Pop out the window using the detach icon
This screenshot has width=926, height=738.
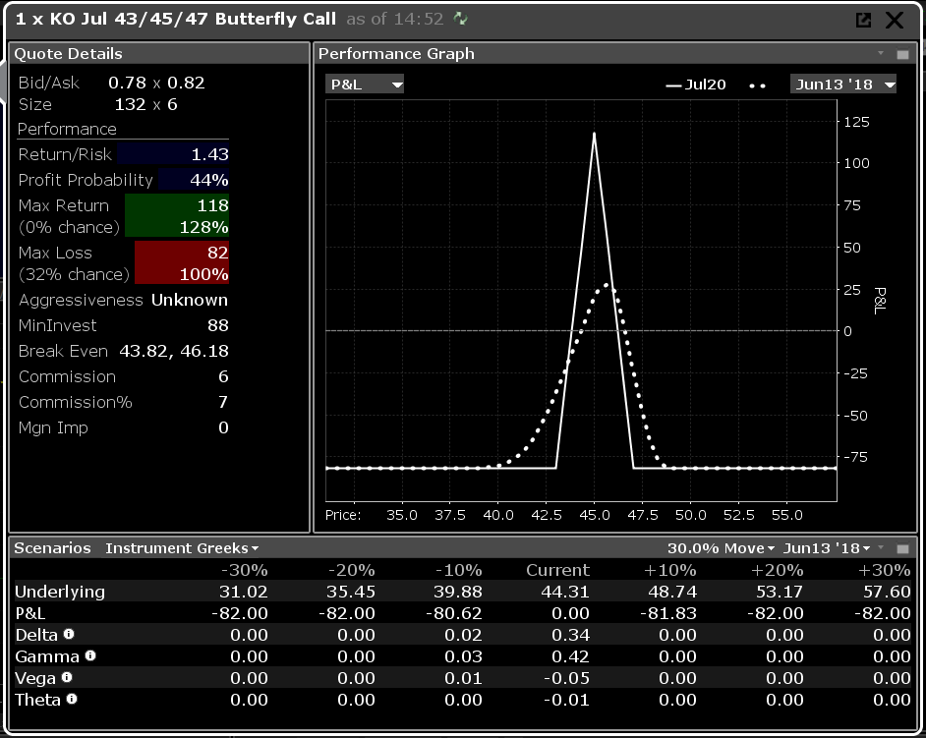click(x=863, y=20)
